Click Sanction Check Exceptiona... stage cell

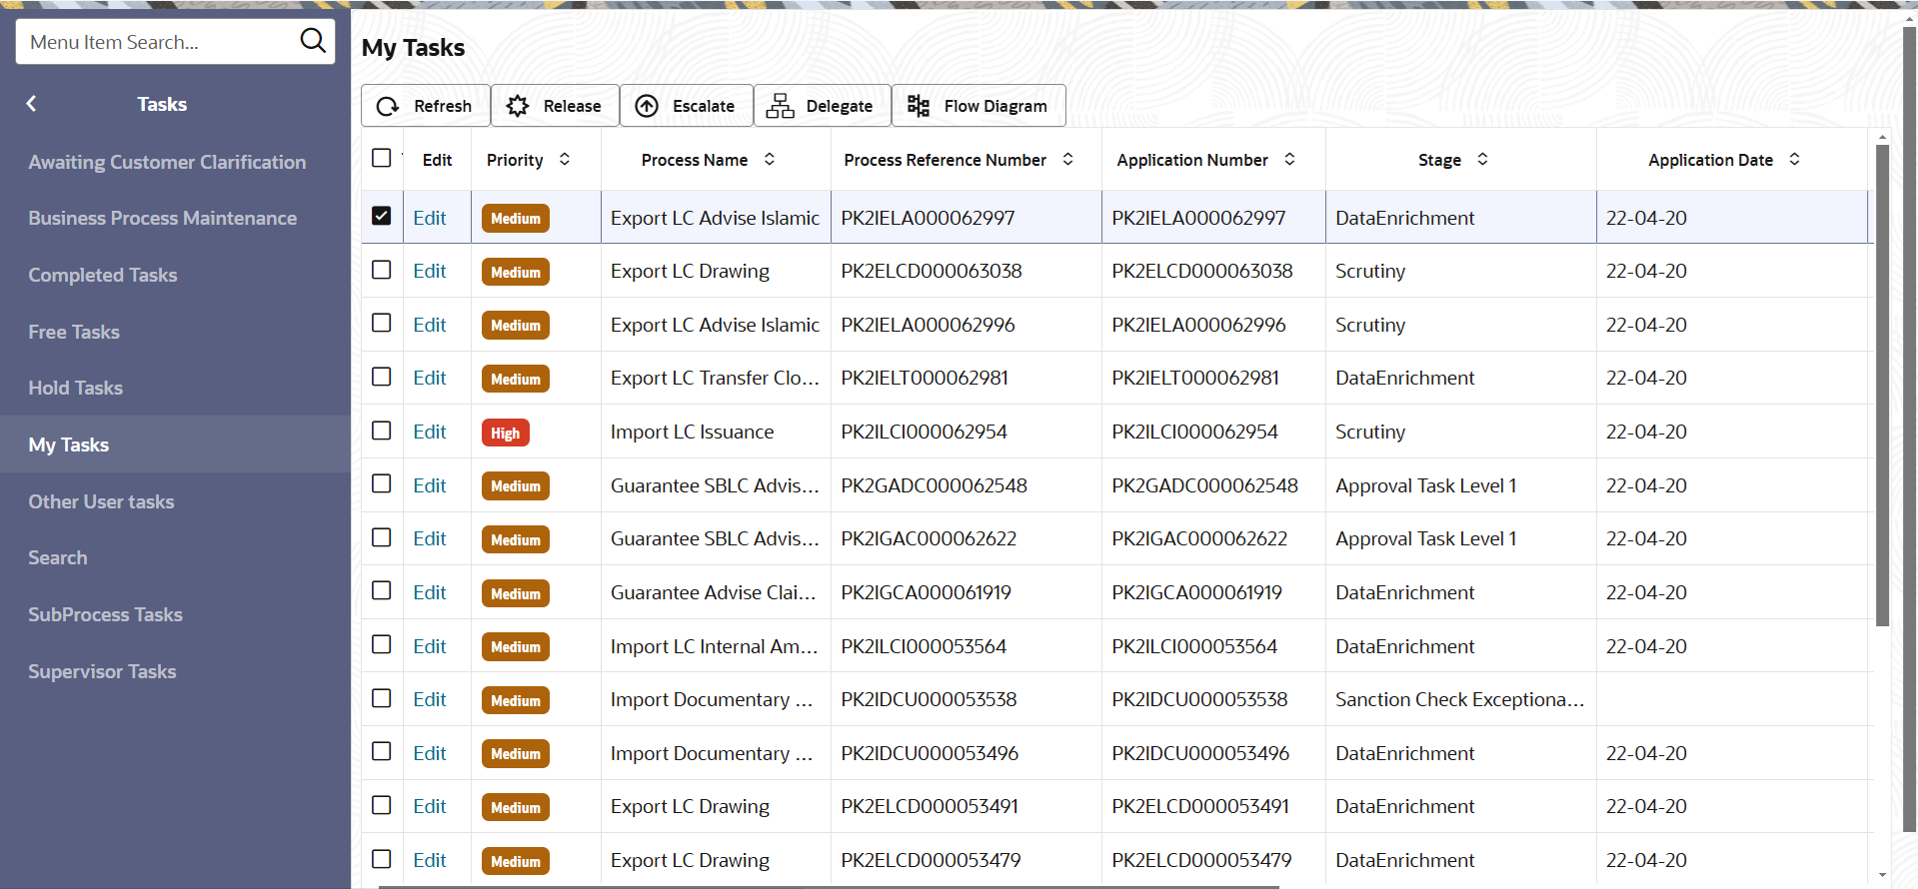point(1459,699)
